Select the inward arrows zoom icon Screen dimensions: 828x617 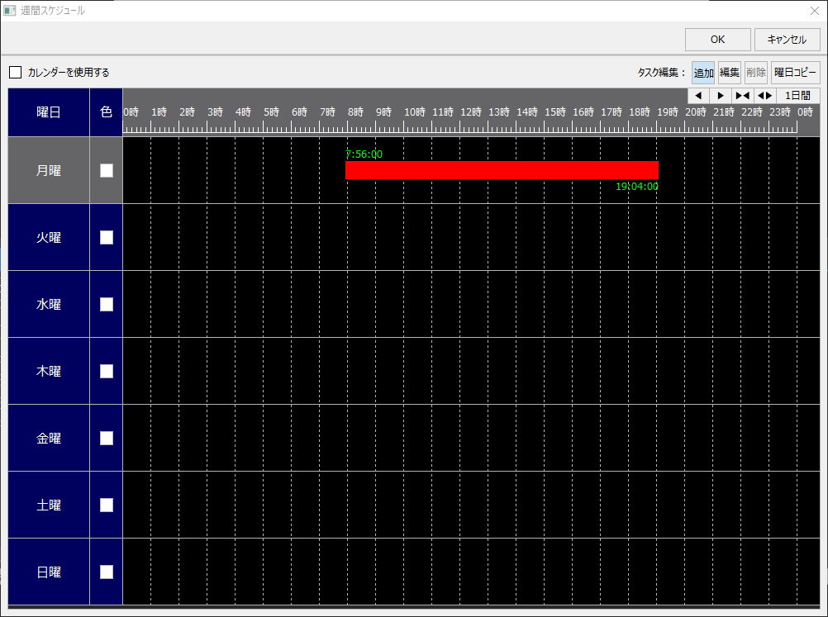pyautogui.click(x=742, y=95)
